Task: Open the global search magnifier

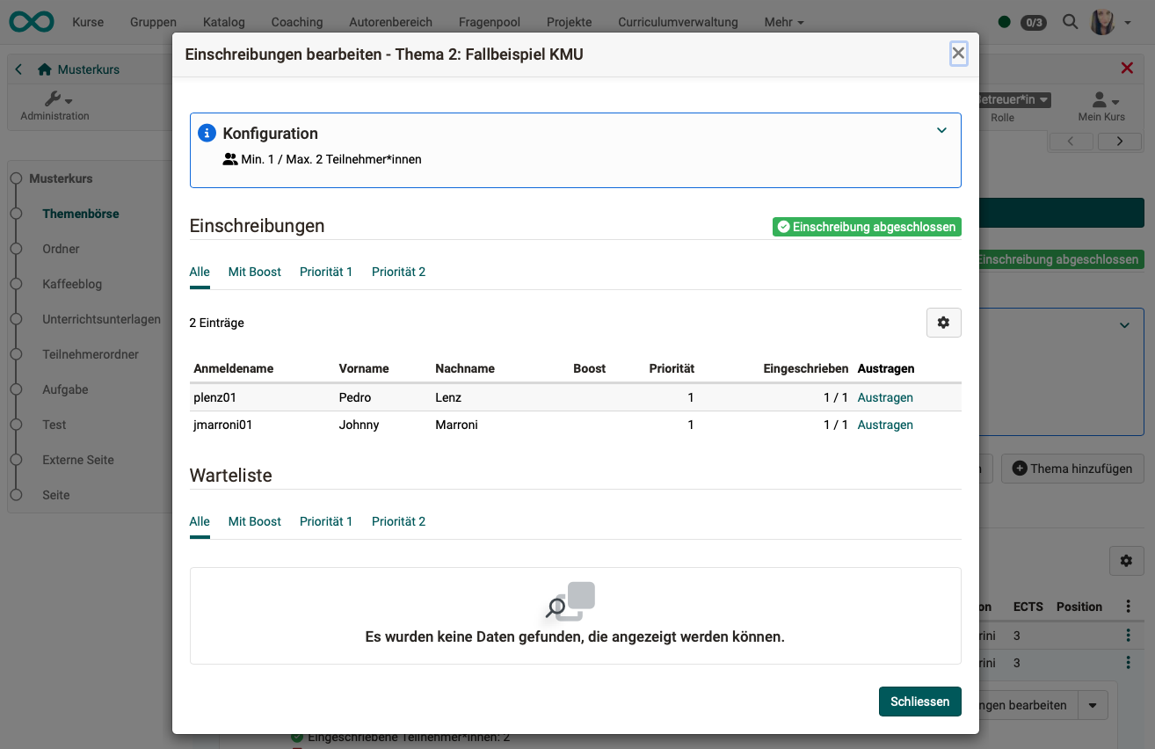Action: click(1070, 21)
